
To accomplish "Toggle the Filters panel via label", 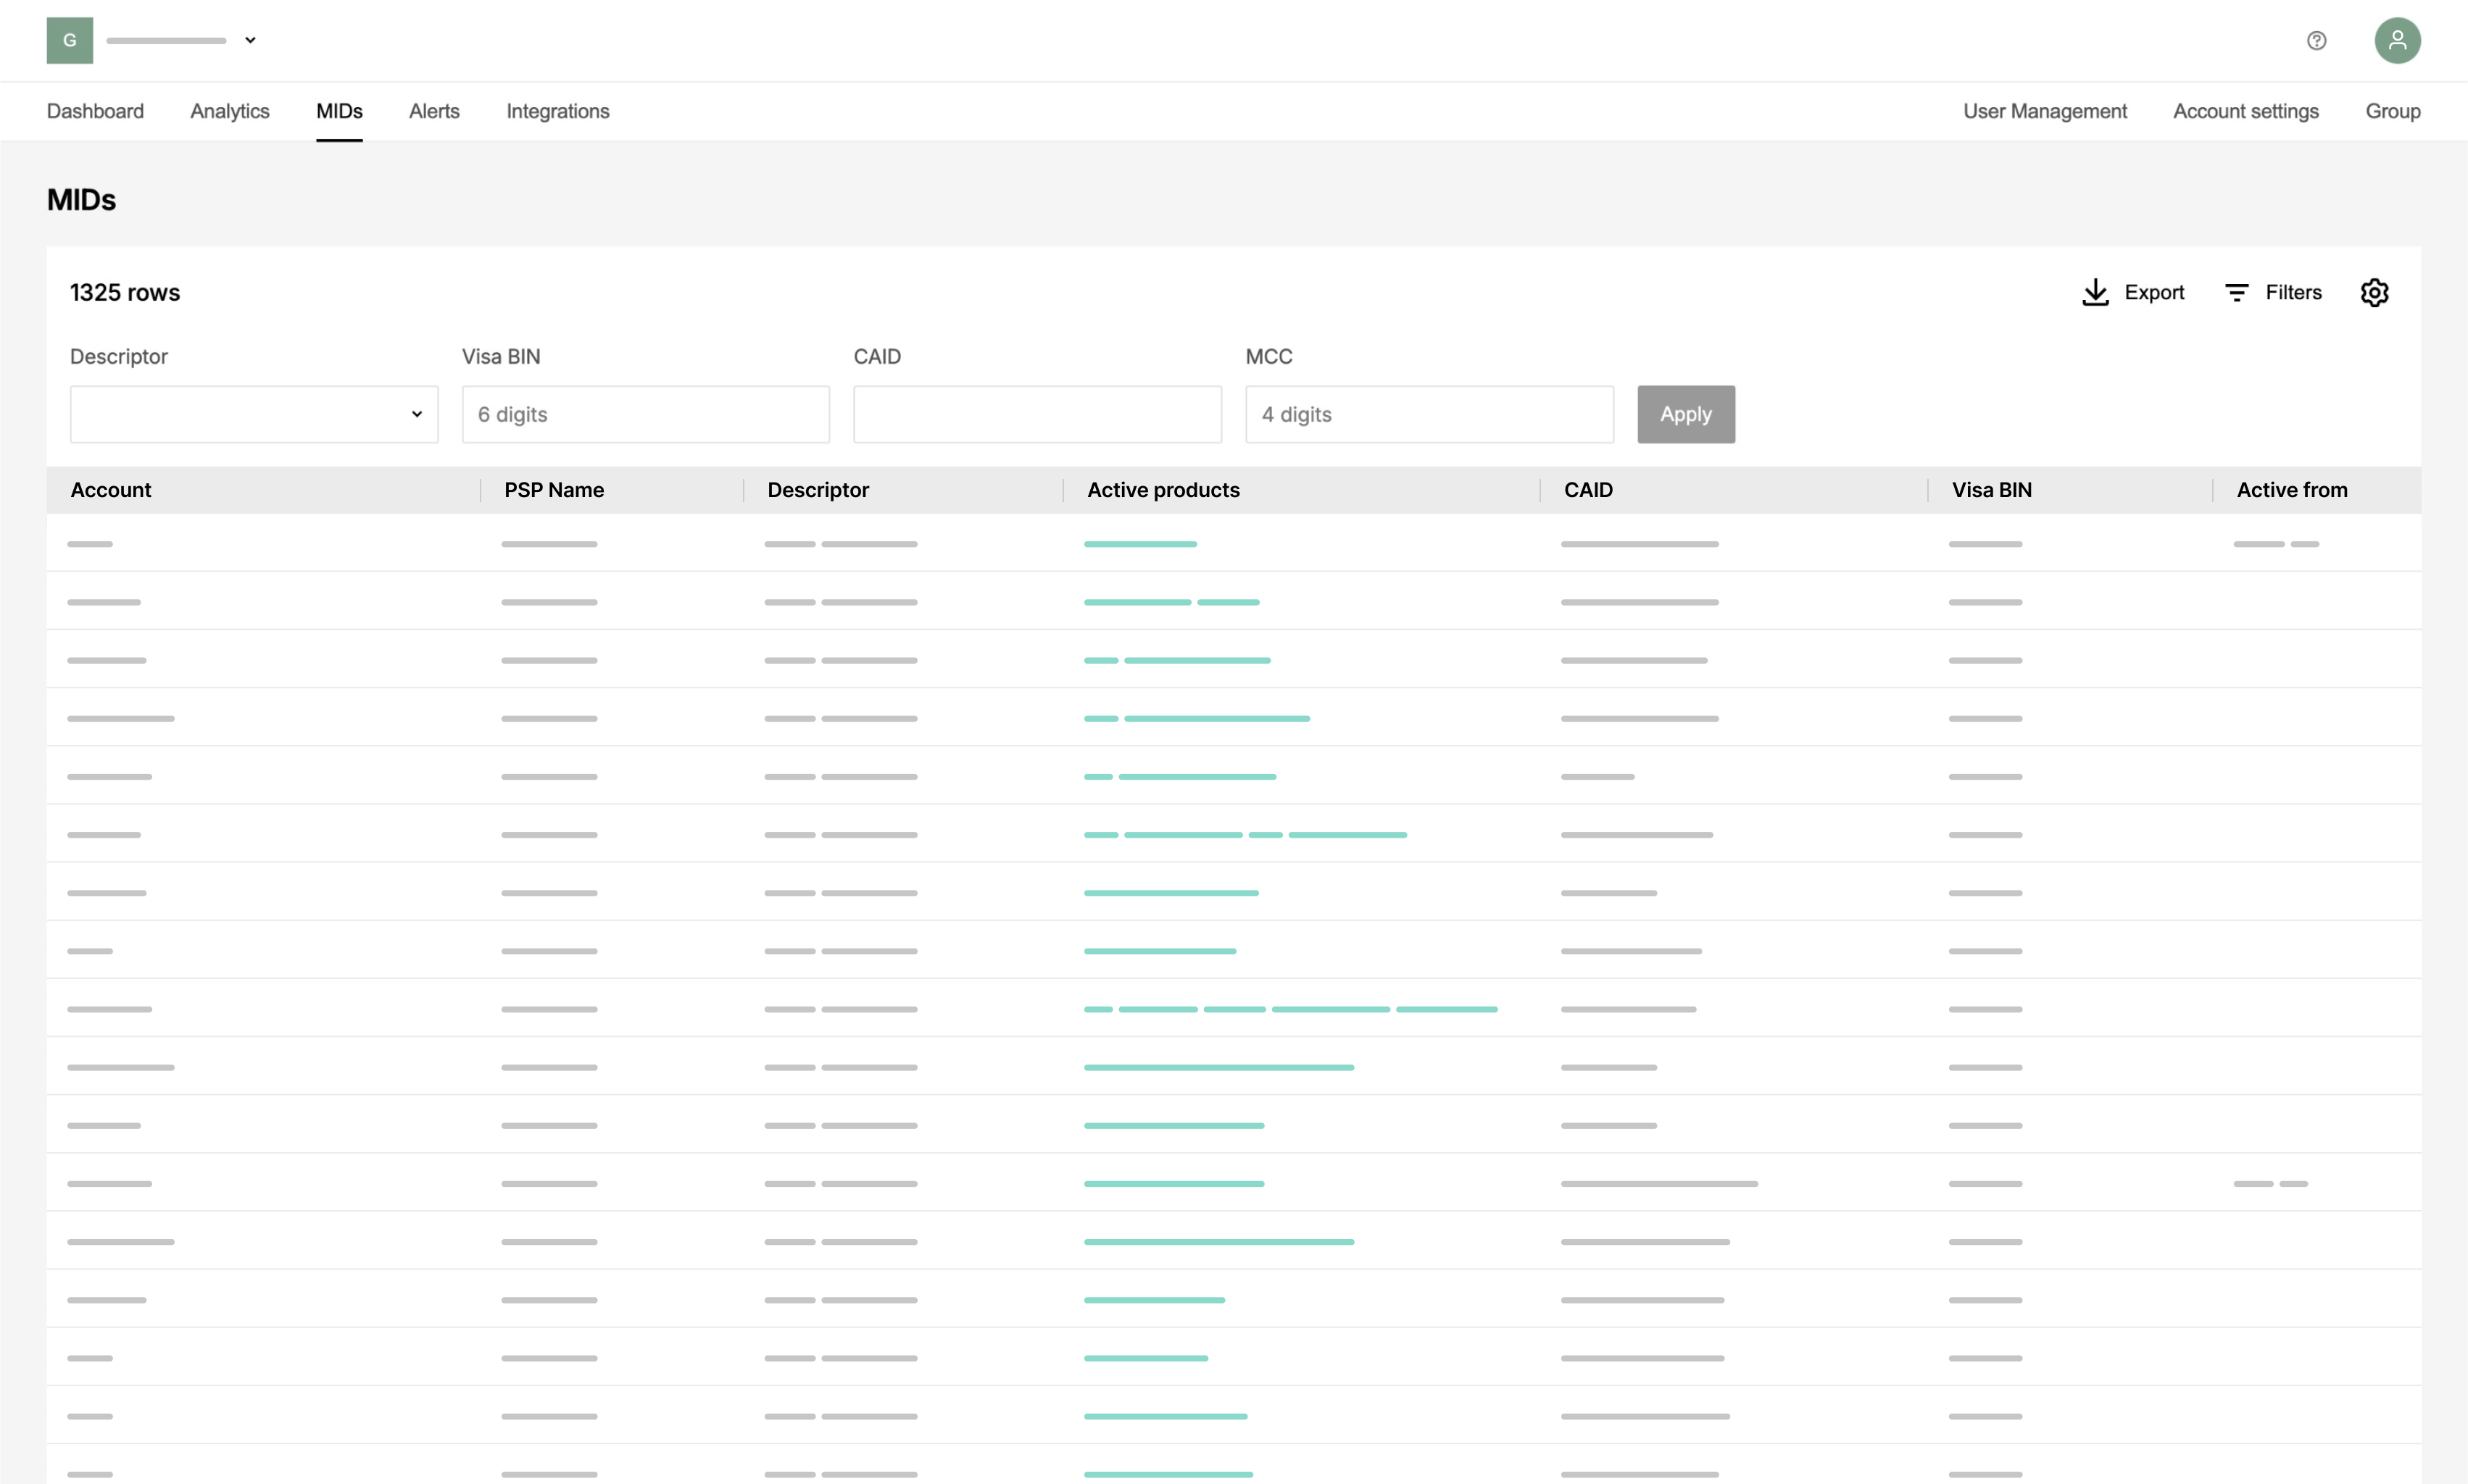I will pyautogui.click(x=2293, y=292).
